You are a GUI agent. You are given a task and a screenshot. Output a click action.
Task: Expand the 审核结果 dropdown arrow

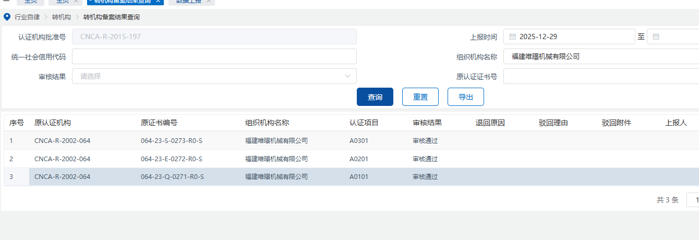point(348,76)
